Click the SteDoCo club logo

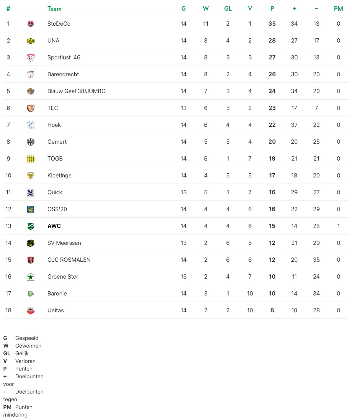pyautogui.click(x=31, y=24)
